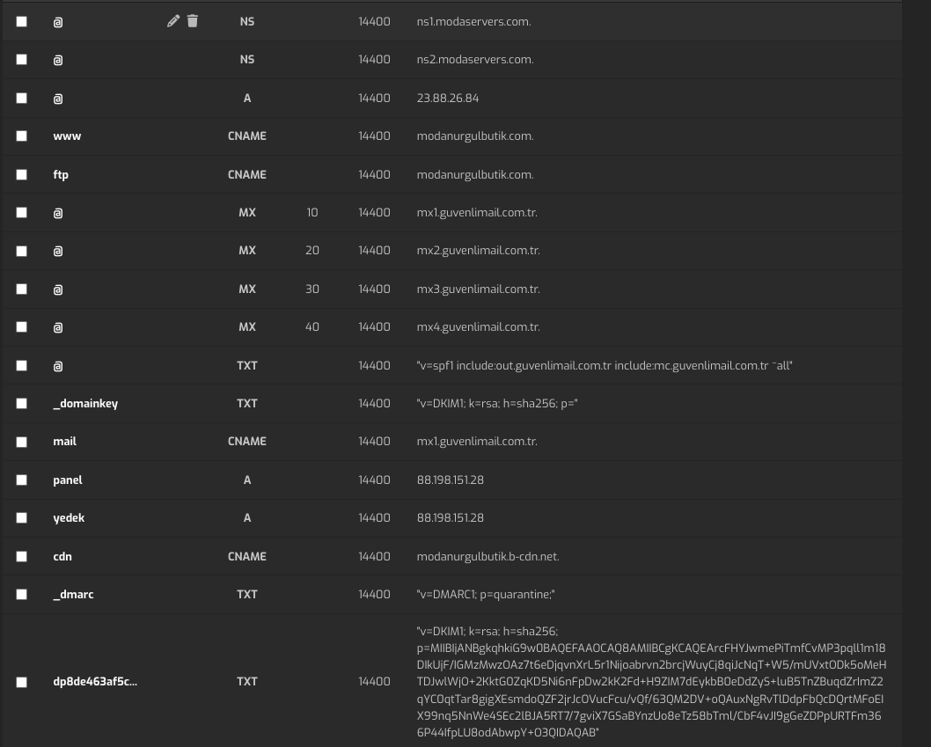Select the cdn CNAME record checkbox
The image size is (931, 747).
21,556
